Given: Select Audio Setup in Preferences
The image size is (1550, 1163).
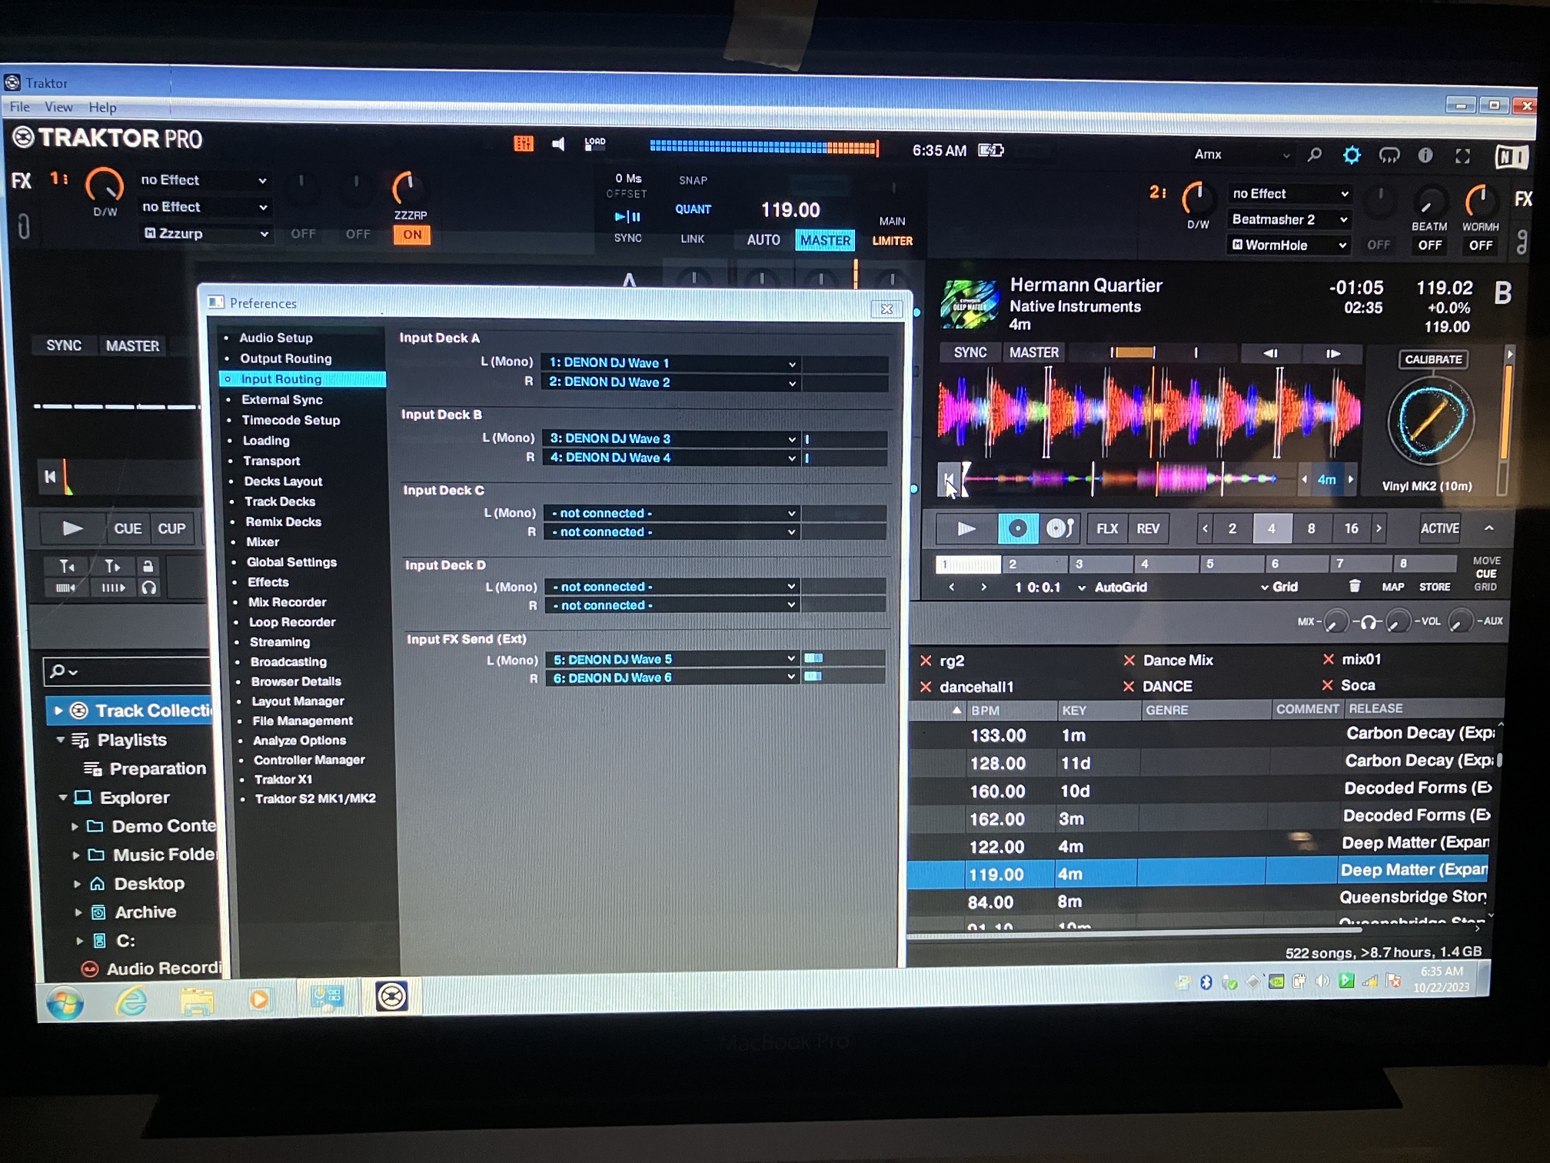Looking at the screenshot, I should (x=275, y=338).
